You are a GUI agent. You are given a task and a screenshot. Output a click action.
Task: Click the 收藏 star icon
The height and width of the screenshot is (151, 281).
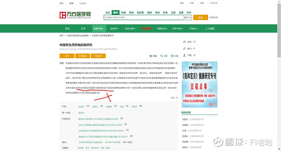(x=151, y=56)
